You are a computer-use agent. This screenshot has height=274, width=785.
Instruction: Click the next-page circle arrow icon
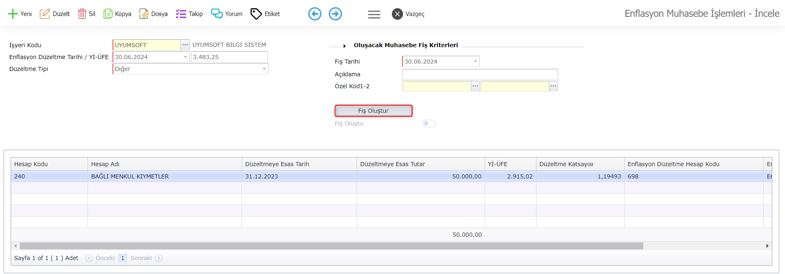(x=159, y=258)
